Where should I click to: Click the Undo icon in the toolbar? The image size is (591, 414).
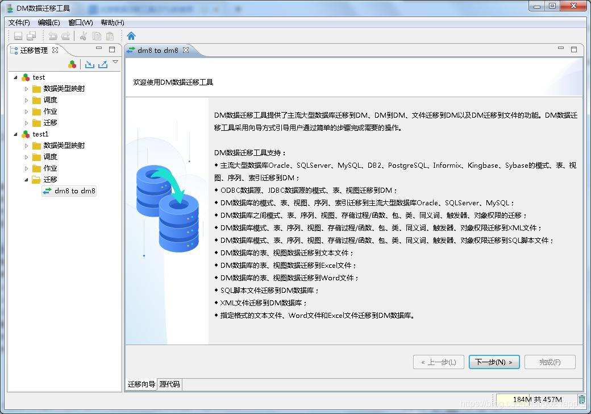54,35
